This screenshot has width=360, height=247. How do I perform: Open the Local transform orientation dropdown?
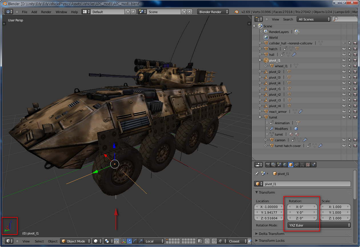tap(154, 241)
